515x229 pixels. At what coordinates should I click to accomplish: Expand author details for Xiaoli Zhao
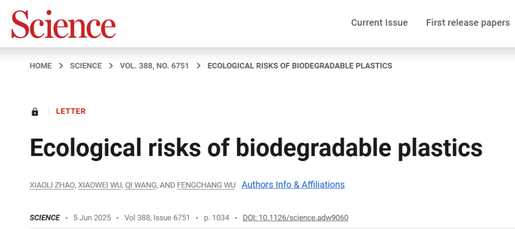point(52,185)
